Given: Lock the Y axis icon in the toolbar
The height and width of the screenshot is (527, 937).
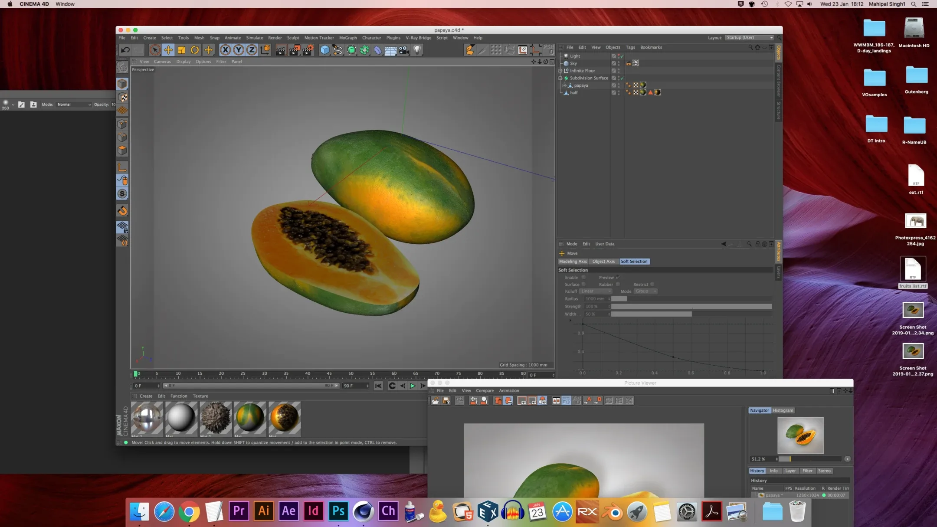Looking at the screenshot, I should 239,50.
